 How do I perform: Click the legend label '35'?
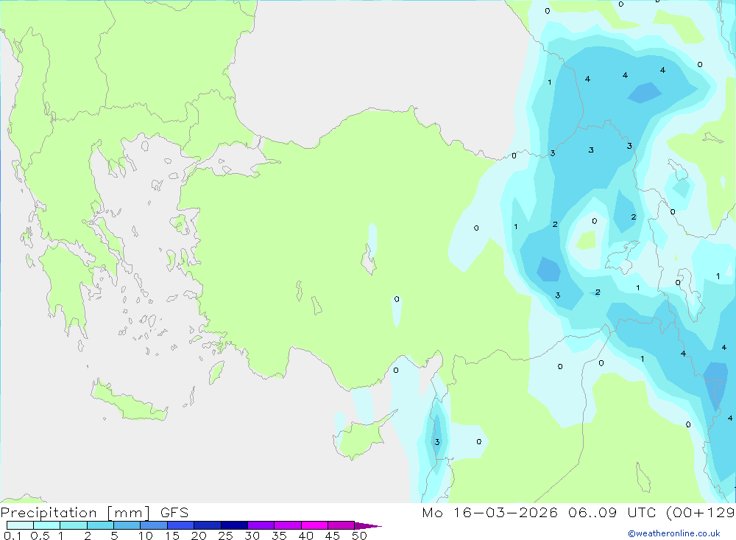279,536
